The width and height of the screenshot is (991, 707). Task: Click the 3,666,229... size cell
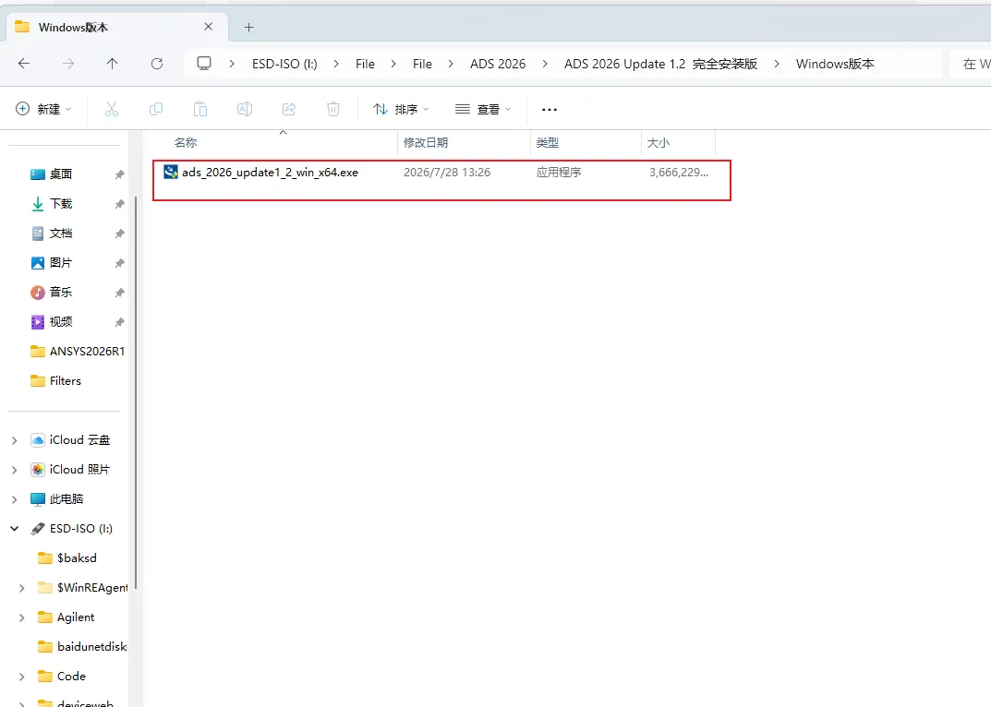tap(678, 173)
